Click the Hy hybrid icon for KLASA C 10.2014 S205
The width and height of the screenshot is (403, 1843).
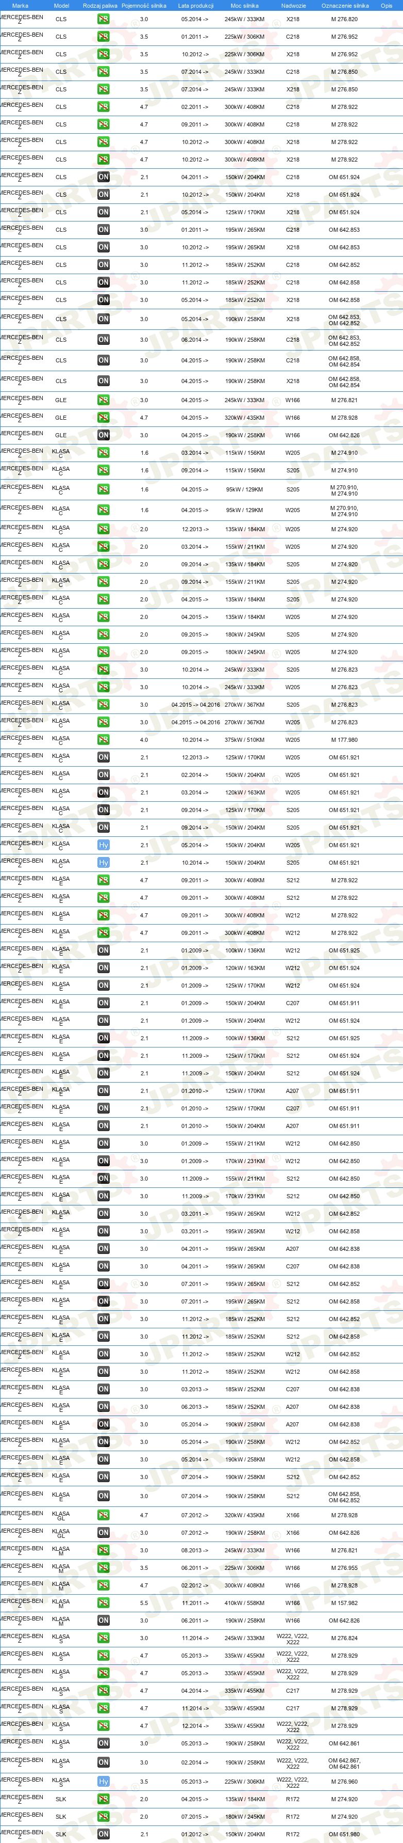tap(104, 863)
